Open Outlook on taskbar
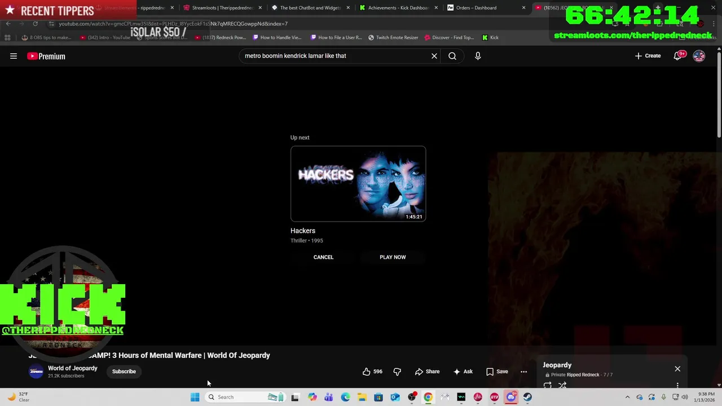The width and height of the screenshot is (722, 406). 395,397
